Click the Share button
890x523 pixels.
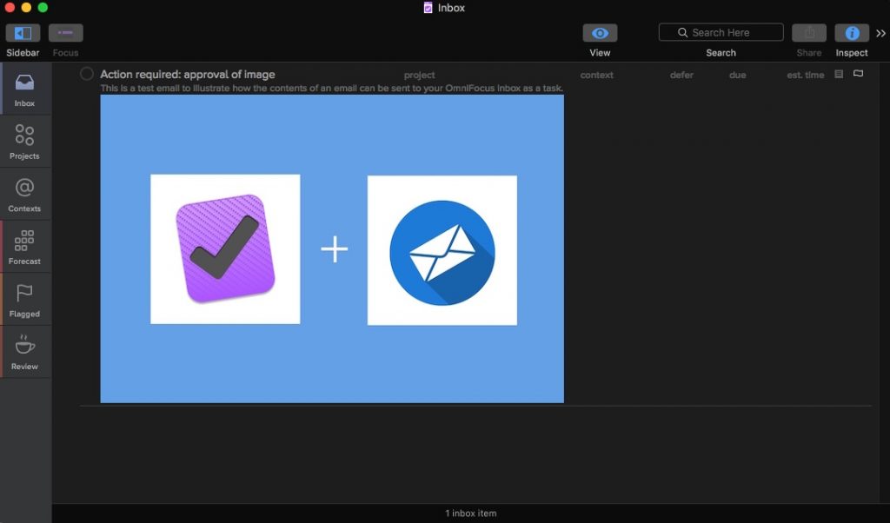808,32
